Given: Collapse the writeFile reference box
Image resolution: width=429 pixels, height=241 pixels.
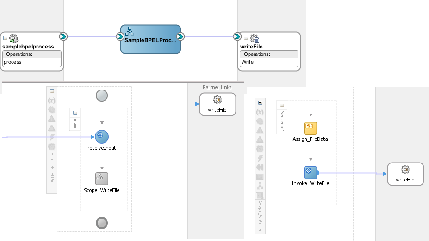Looking at the screenshot, I should pyautogui.click(x=246, y=38).
